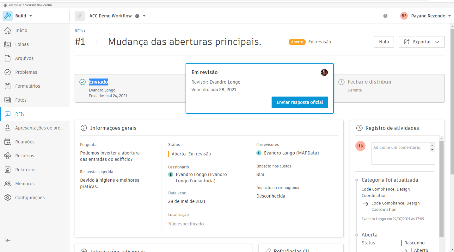Click the Enviar resposta oficial button
Image resolution: width=454 pixels, height=252 pixels.
(x=300, y=102)
